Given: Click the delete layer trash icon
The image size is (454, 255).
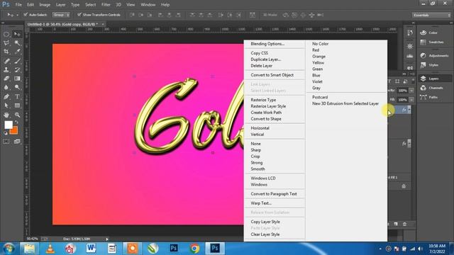Looking at the screenshot, I should point(404,224).
